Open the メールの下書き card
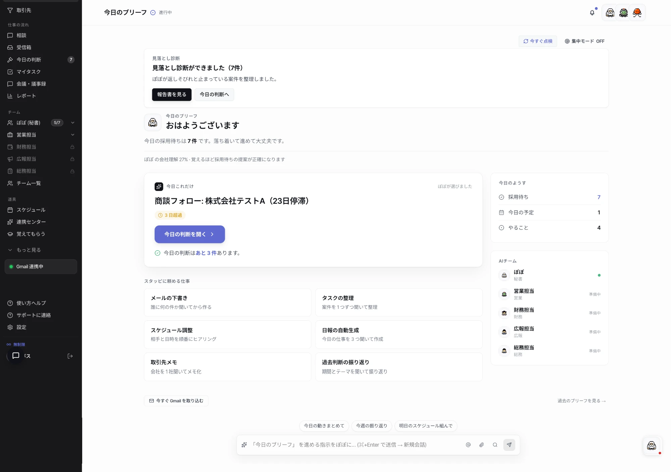Viewport: 671px width, 472px height. pos(227,302)
